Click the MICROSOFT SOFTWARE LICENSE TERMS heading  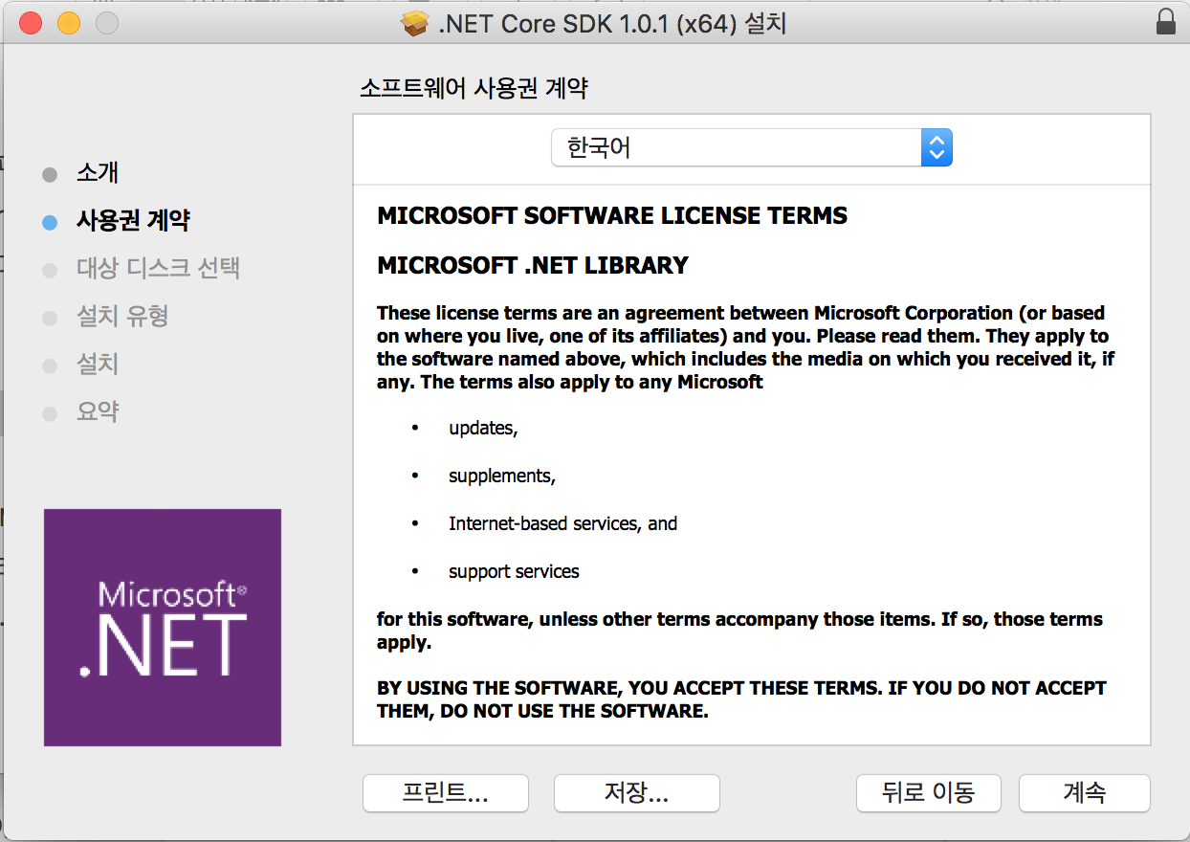612,216
